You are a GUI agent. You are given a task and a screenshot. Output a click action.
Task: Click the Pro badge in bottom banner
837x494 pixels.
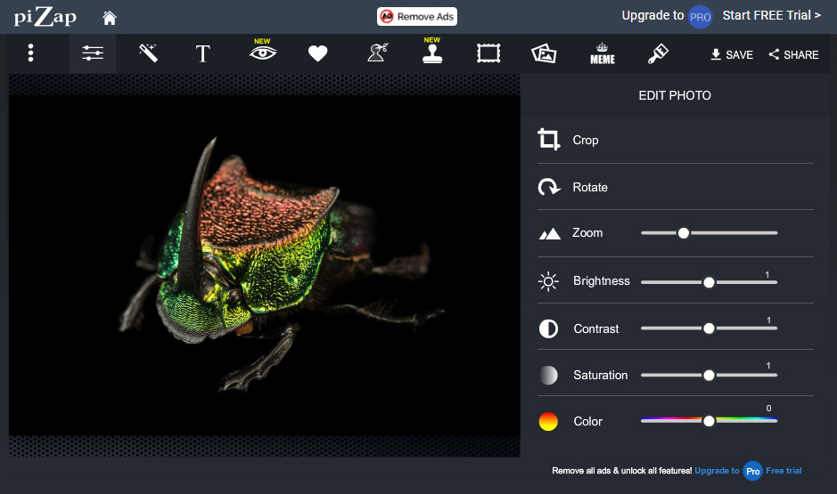pos(752,471)
